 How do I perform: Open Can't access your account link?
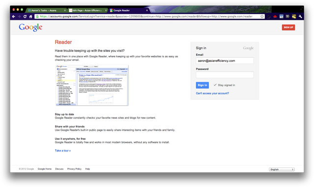[212, 93]
